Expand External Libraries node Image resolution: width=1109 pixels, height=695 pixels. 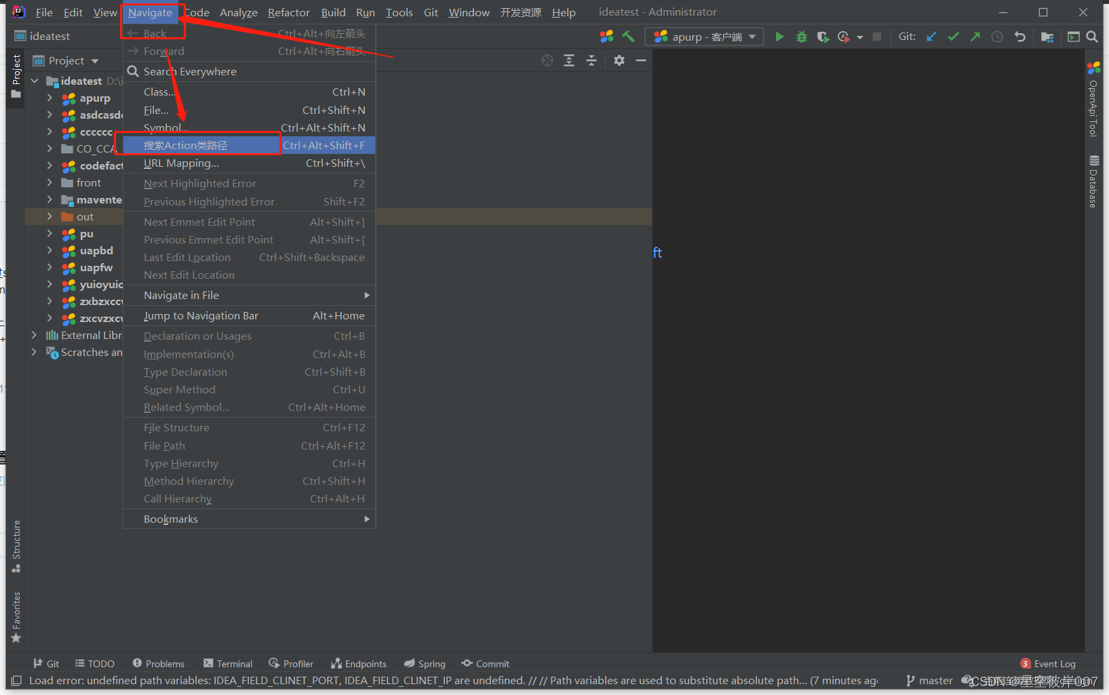34,335
